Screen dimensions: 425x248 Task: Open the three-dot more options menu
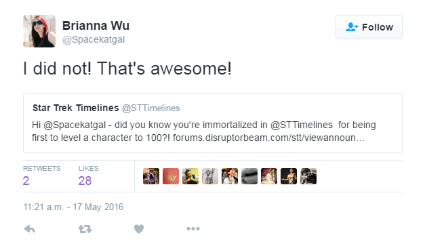193,229
